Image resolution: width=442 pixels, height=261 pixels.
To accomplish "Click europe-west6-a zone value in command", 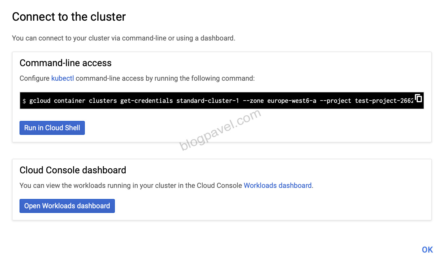I will [x=292, y=101].
